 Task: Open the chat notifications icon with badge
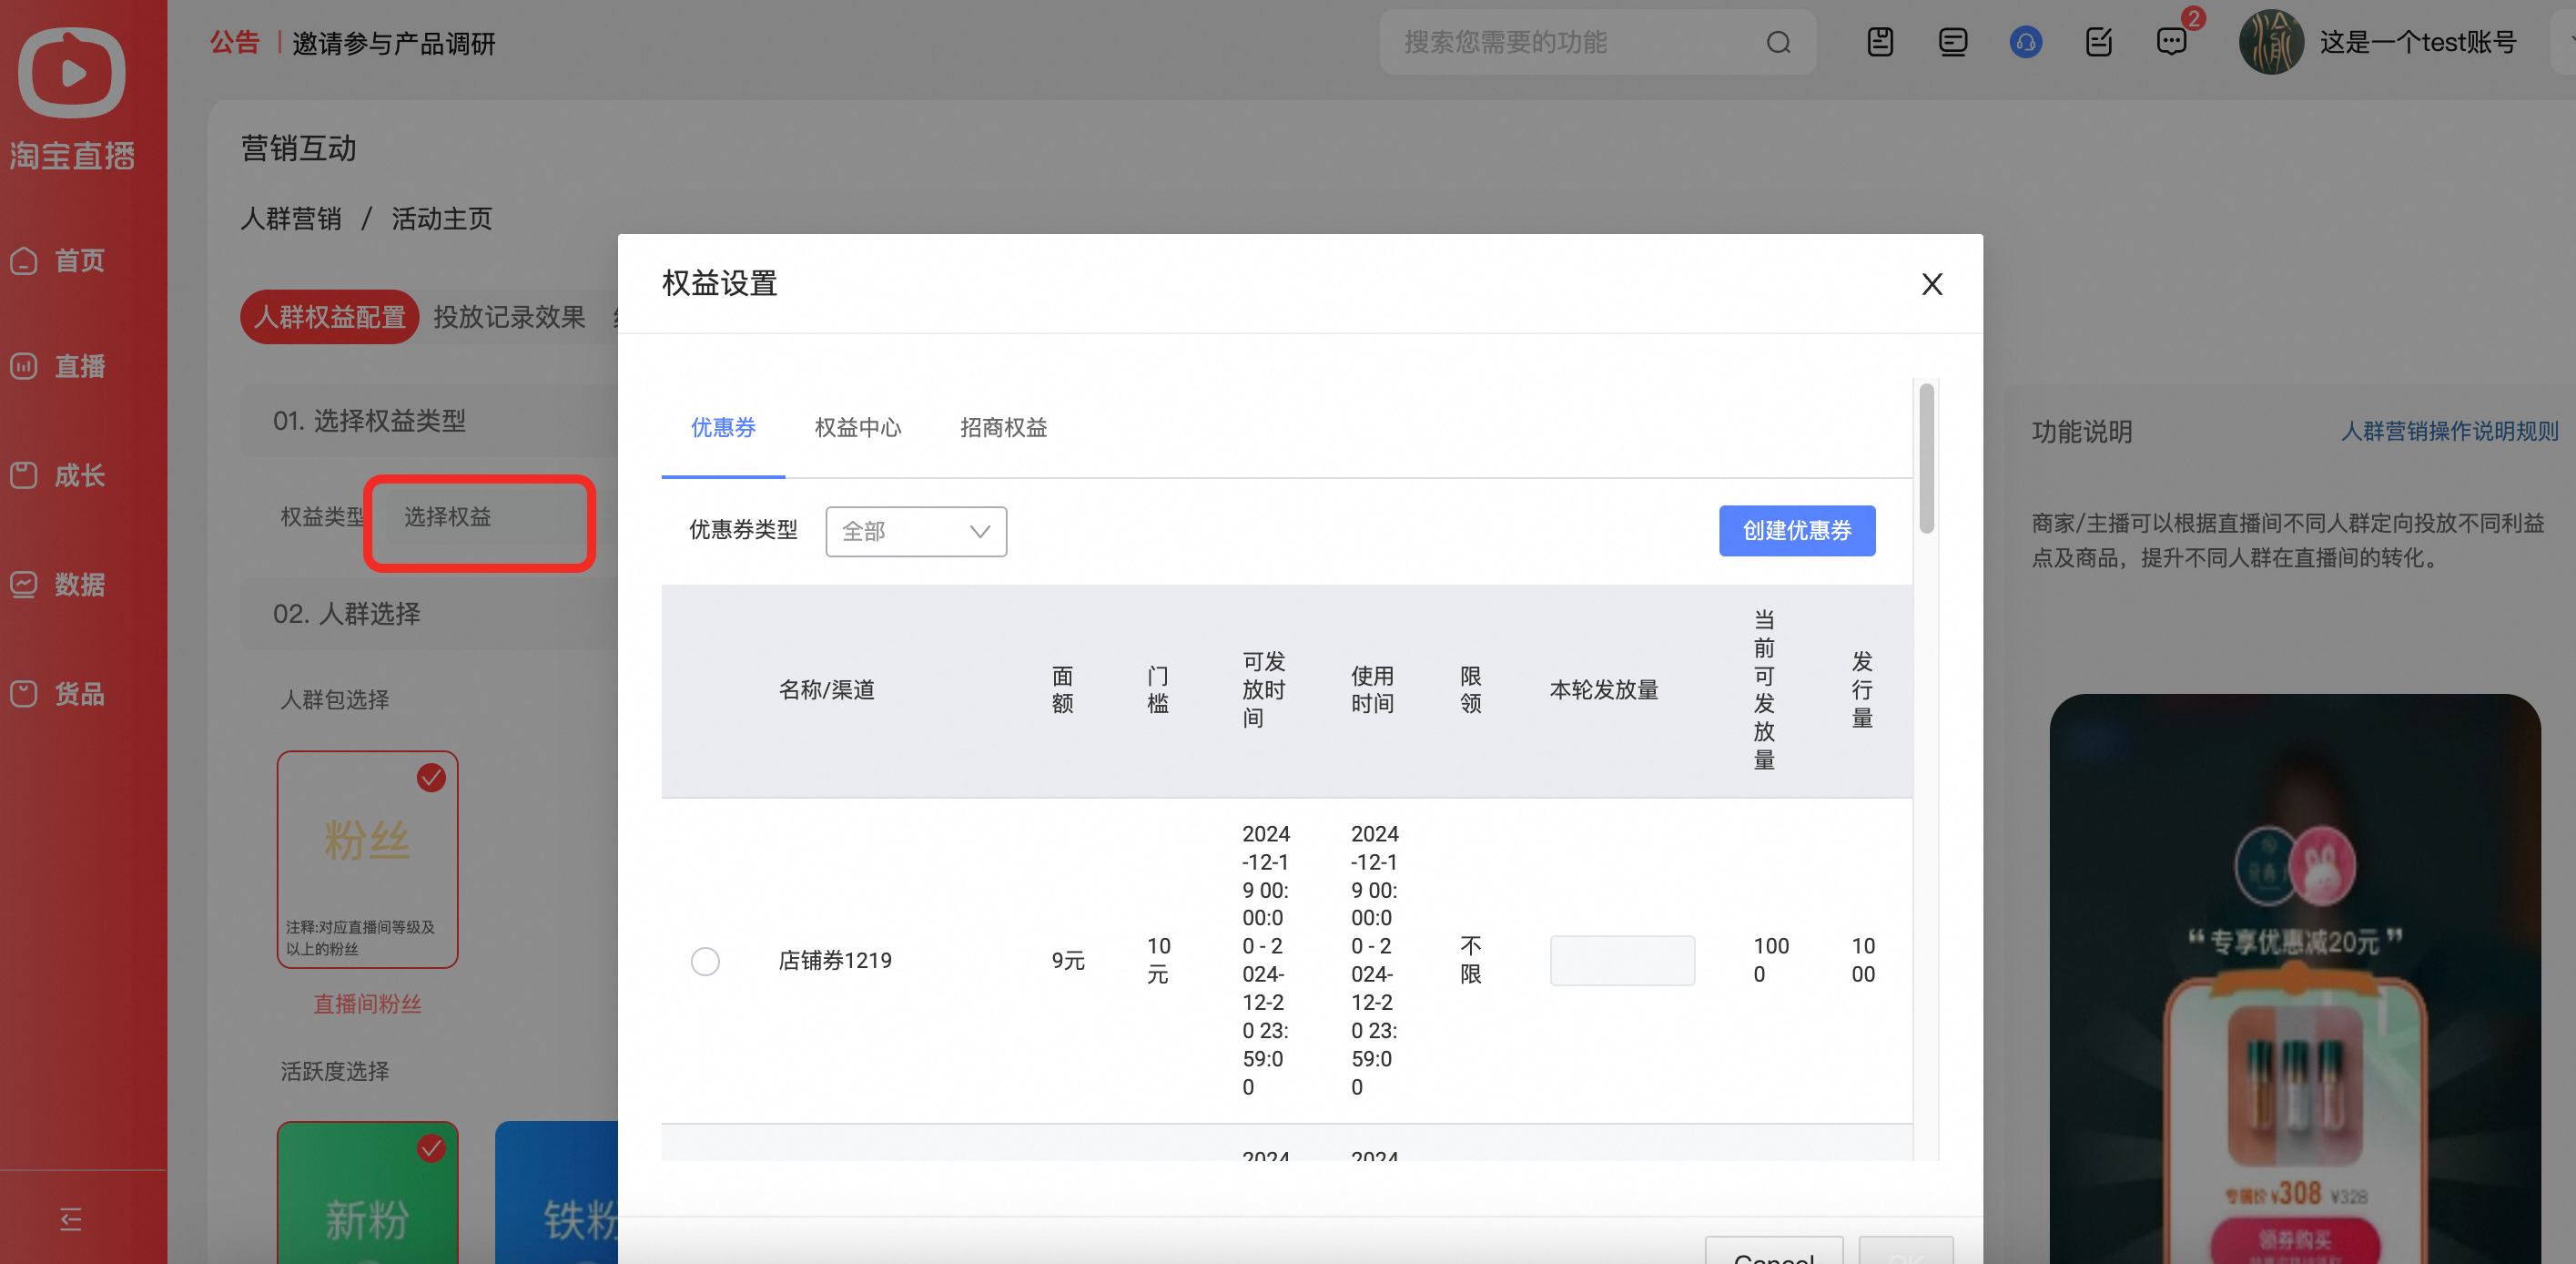[2172, 42]
